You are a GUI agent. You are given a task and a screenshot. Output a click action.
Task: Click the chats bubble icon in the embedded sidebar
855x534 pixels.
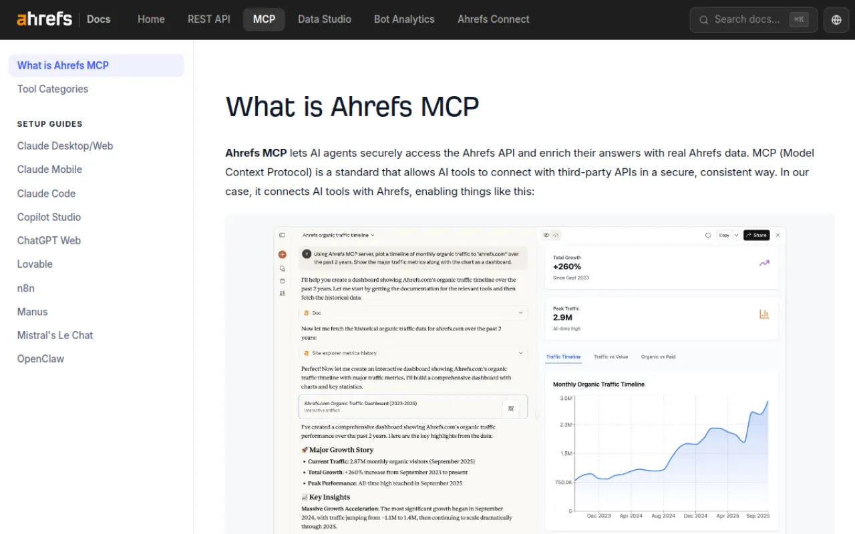pos(283,268)
